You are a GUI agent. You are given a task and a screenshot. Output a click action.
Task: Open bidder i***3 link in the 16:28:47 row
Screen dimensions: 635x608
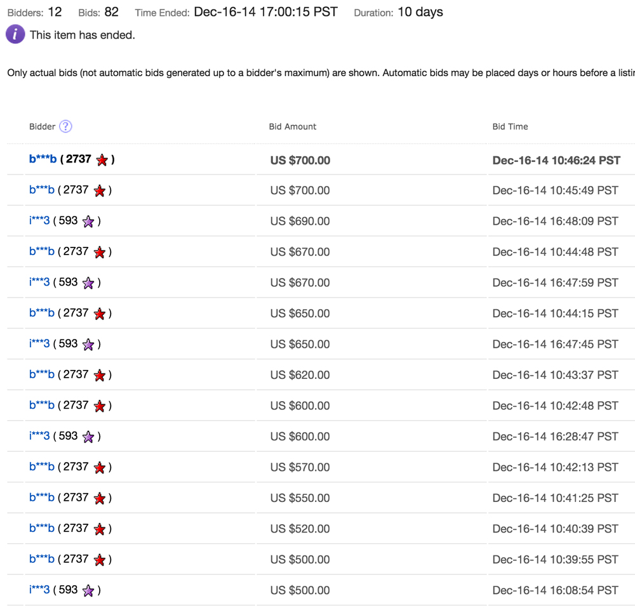point(39,436)
